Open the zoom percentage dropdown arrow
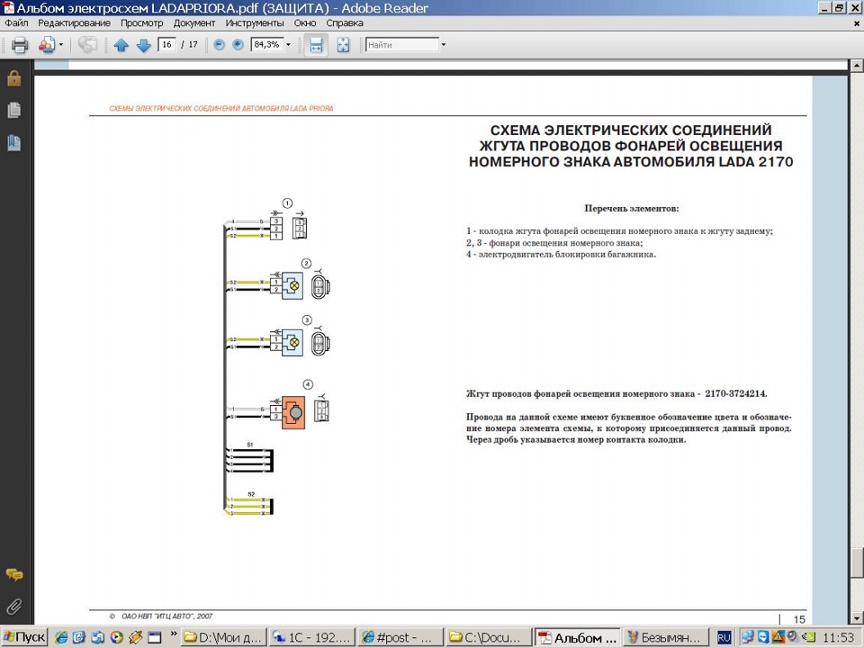This screenshot has width=864, height=648. tap(288, 45)
